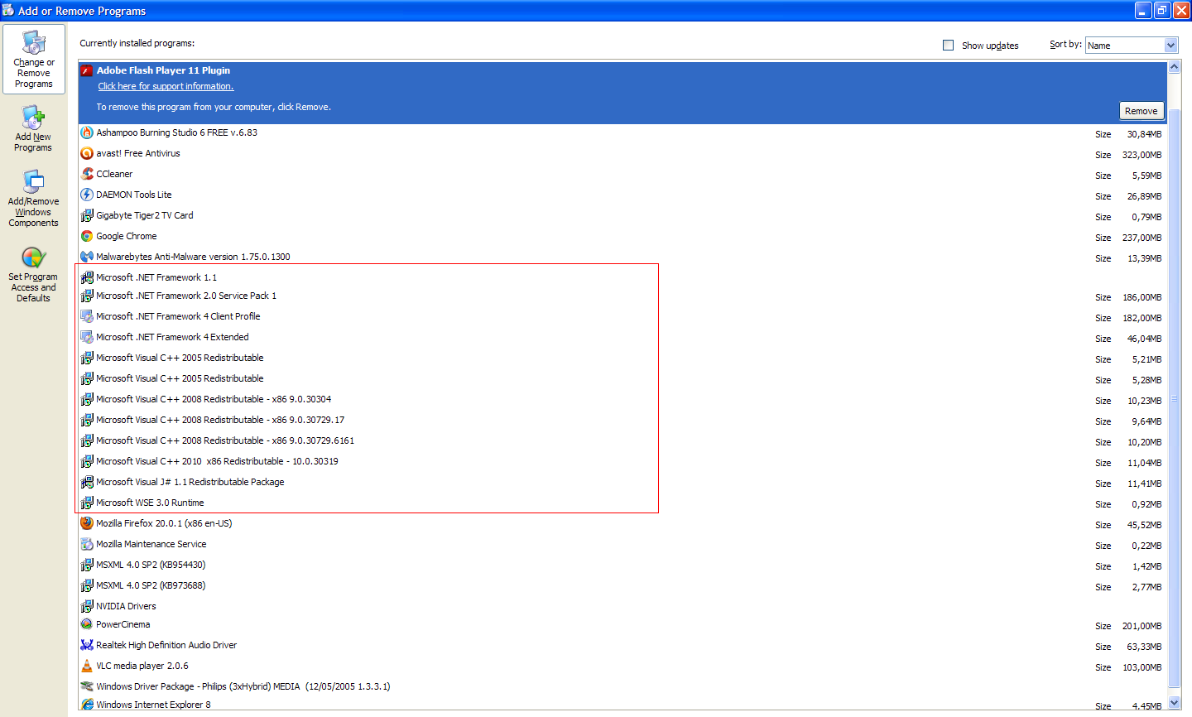
Task: Click the Google Chrome icon
Action: pyautogui.click(x=87, y=236)
